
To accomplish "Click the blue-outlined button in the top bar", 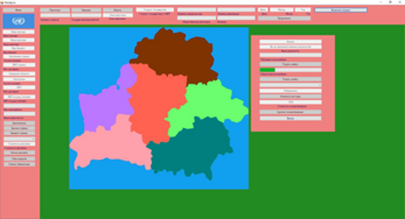I will tap(341, 10).
